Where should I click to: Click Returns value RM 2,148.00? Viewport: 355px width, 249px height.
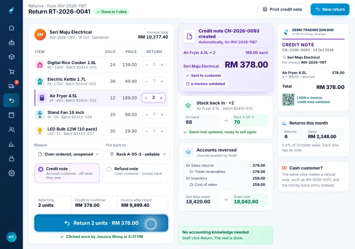pyautogui.click(x=322, y=136)
